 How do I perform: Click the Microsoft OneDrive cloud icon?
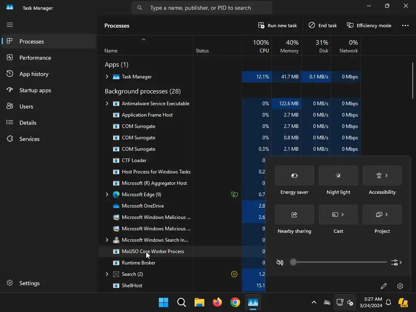[116, 206]
